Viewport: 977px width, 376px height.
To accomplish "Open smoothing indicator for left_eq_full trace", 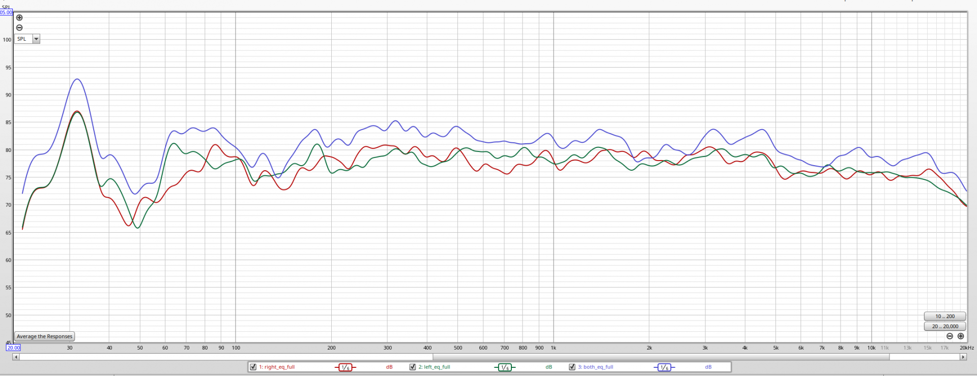I will tap(504, 367).
